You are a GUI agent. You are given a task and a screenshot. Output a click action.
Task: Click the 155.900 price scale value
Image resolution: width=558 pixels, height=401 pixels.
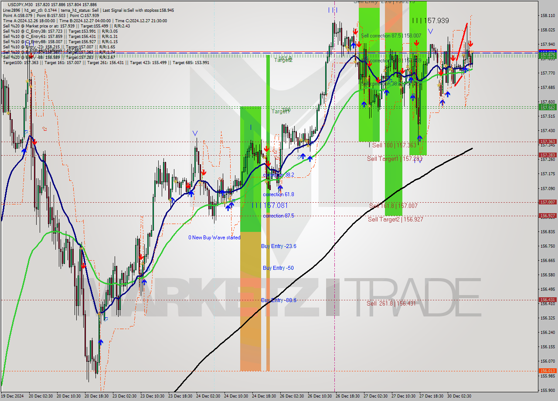click(548, 390)
